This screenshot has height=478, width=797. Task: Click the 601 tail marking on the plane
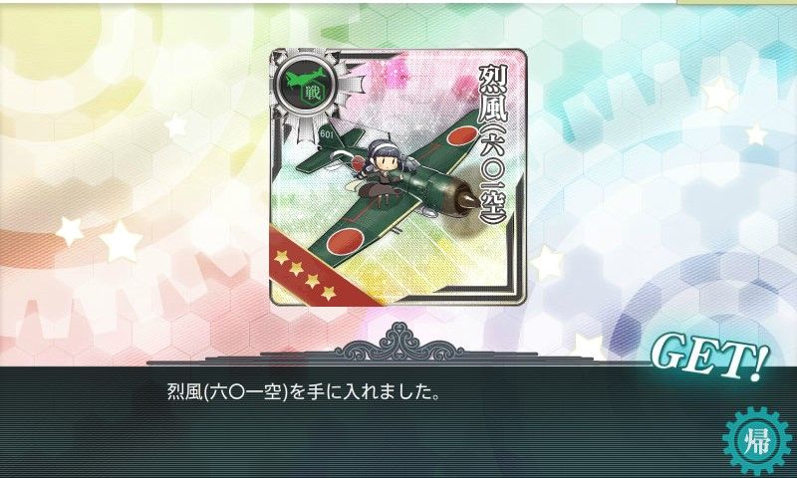(x=326, y=134)
